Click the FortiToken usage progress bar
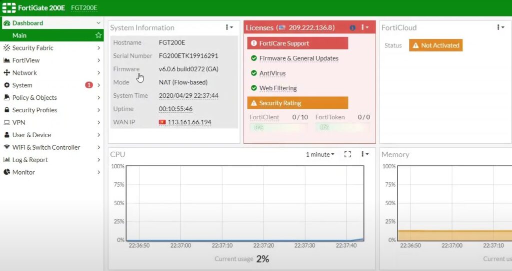Image resolution: width=512 pixels, height=271 pixels. 342,127
